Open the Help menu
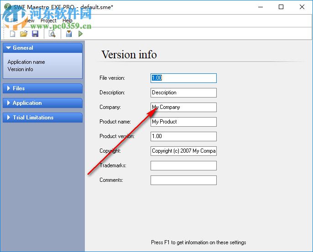313x252 pixels. (67, 21)
